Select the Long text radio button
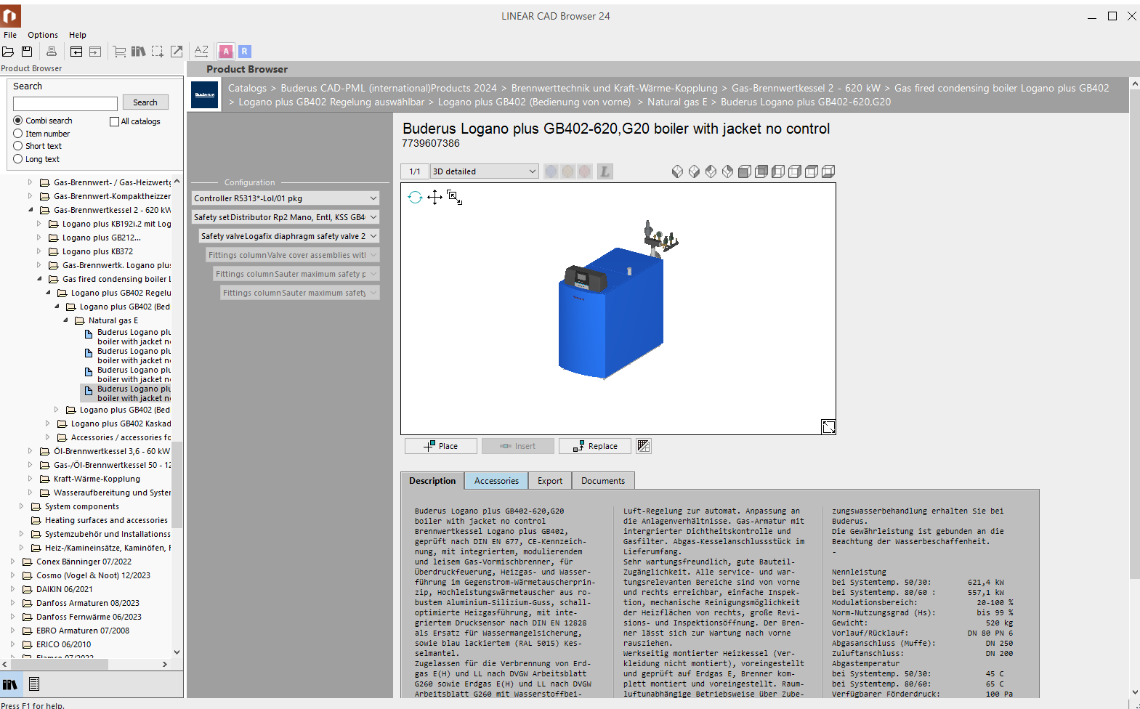The image size is (1140, 709). (x=18, y=159)
